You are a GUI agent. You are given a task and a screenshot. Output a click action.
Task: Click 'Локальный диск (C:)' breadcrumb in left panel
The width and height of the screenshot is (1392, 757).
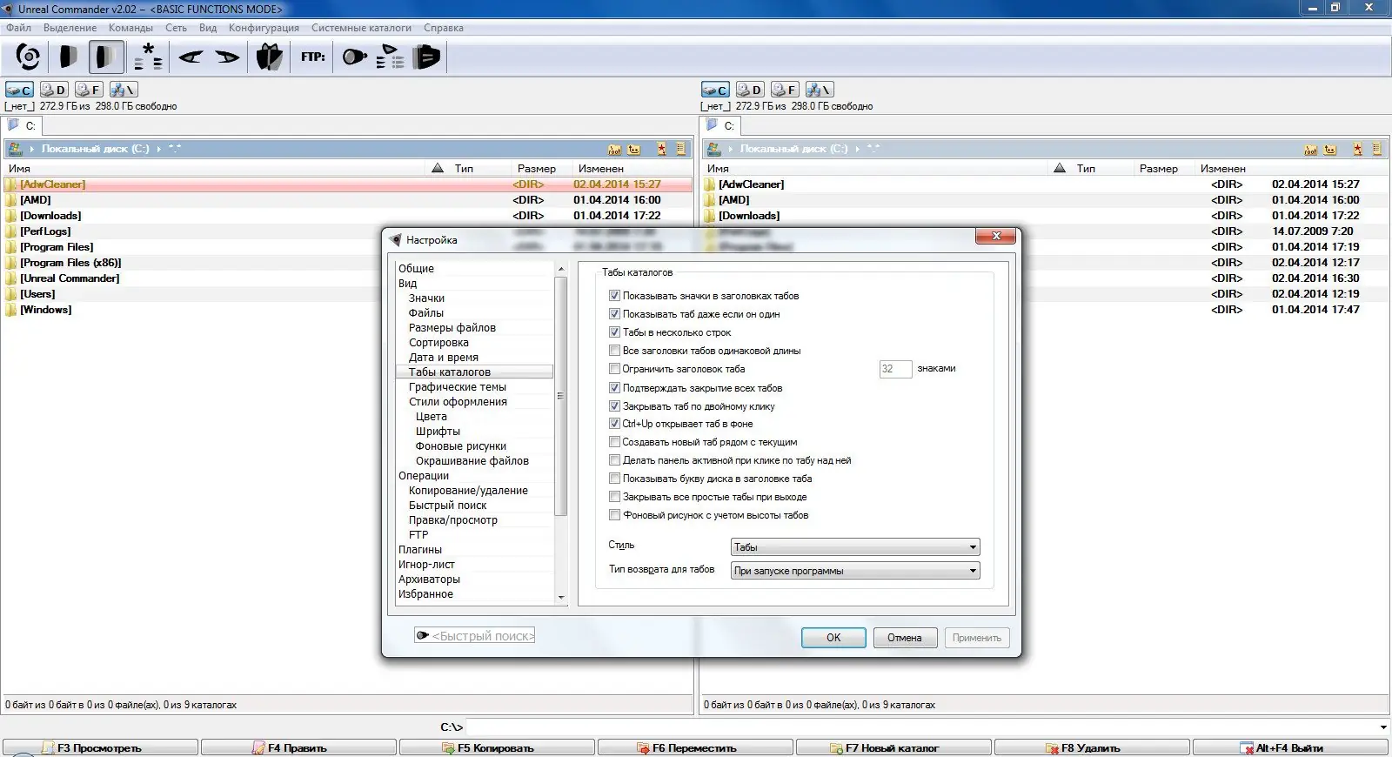point(96,149)
